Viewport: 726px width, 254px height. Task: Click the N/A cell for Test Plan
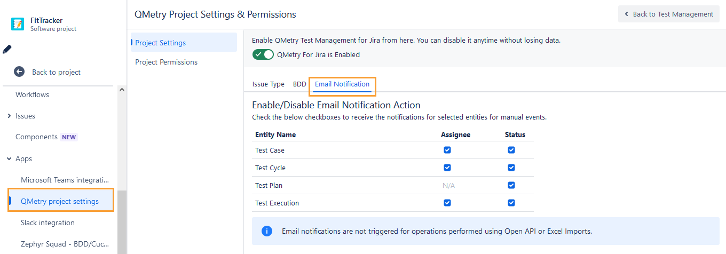tap(448, 185)
